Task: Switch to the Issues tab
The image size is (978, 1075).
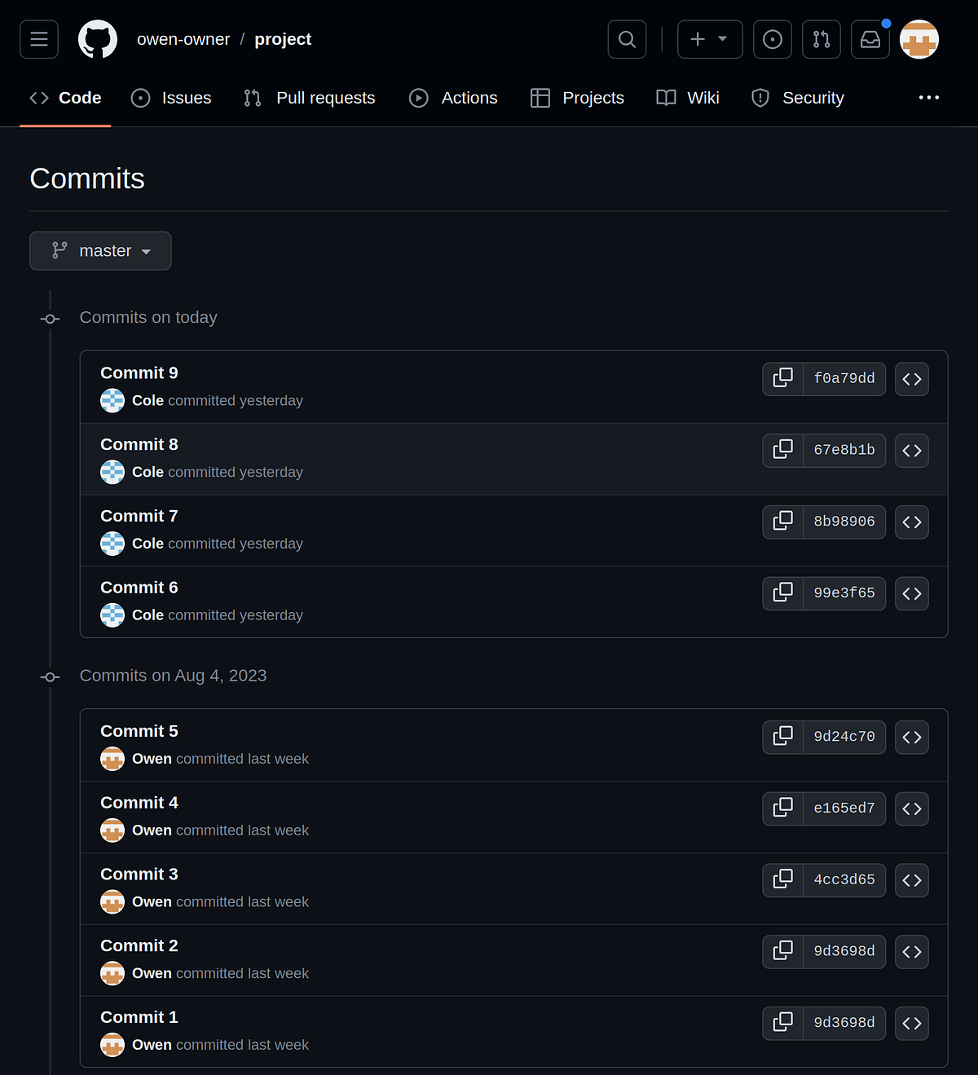Action: coord(171,98)
